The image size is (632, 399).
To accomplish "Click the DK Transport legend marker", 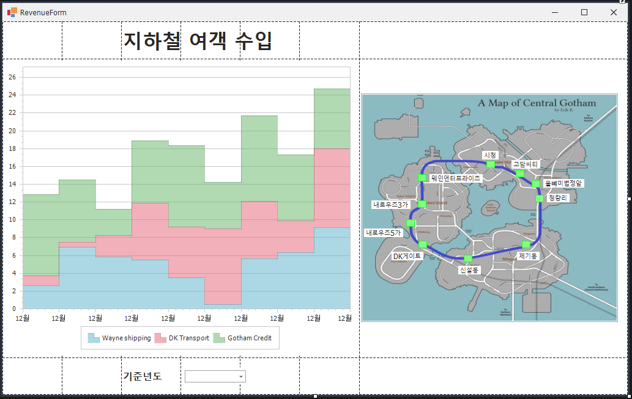I will (160, 338).
